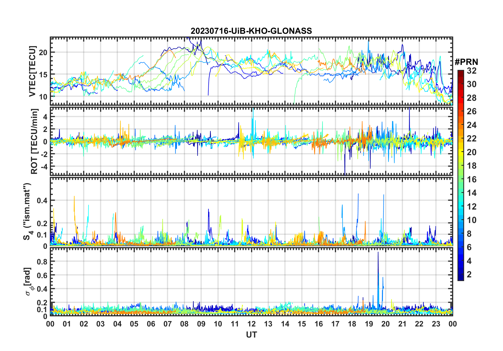Click the UT x-axis label
Viewport: 503px width, 351px height.
click(x=252, y=335)
